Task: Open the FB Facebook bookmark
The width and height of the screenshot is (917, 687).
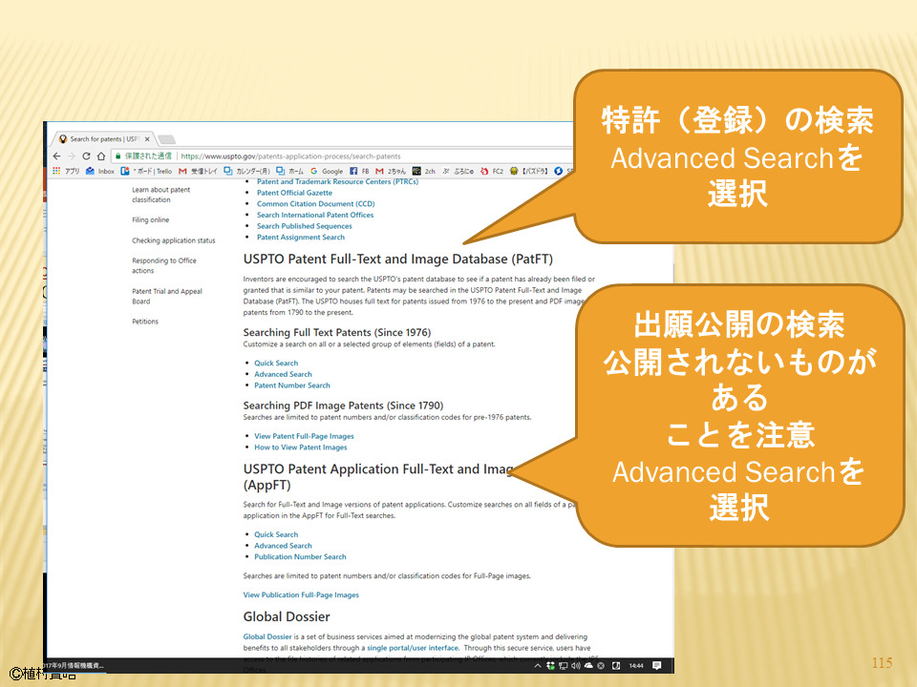Action: [359, 171]
